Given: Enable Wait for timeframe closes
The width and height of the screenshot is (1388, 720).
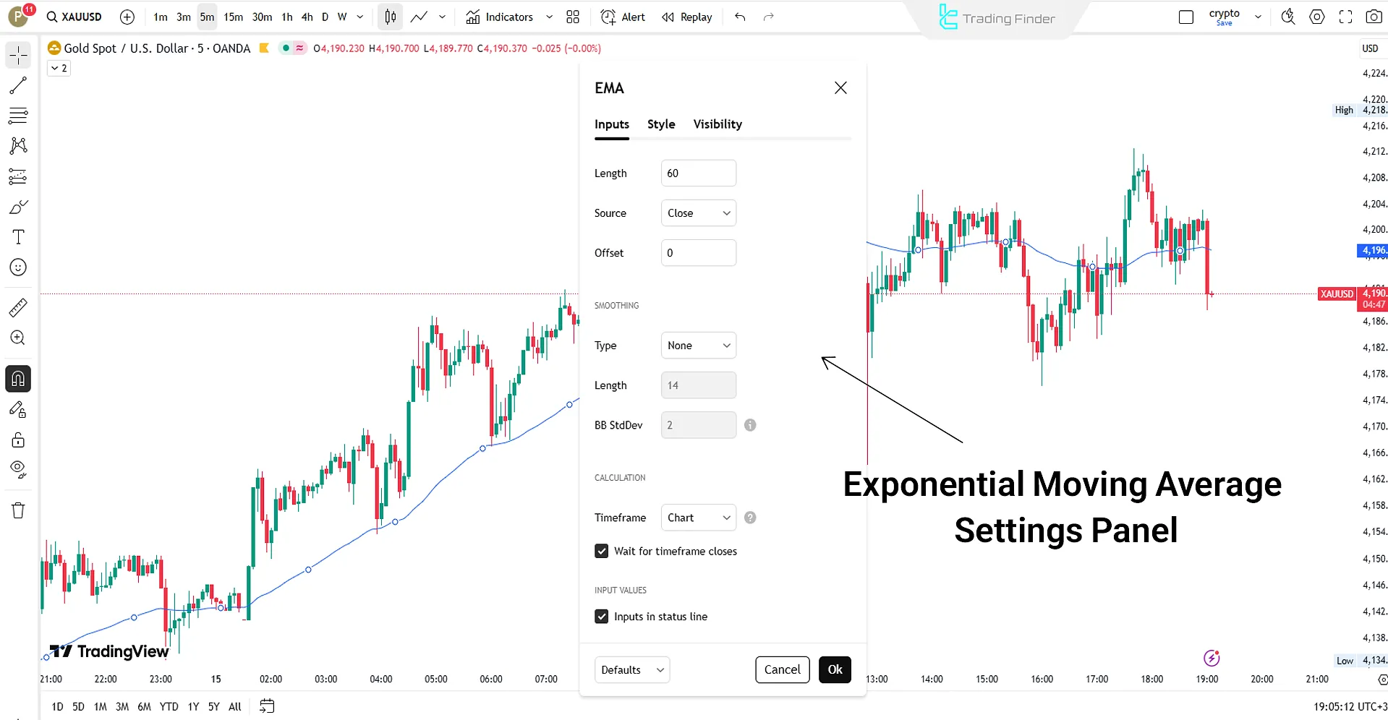Looking at the screenshot, I should pos(601,551).
